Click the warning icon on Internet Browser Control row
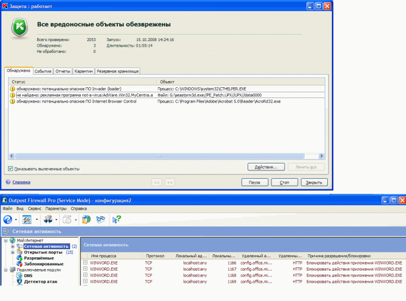This screenshot has width=406, height=301. pyautogui.click(x=12, y=102)
